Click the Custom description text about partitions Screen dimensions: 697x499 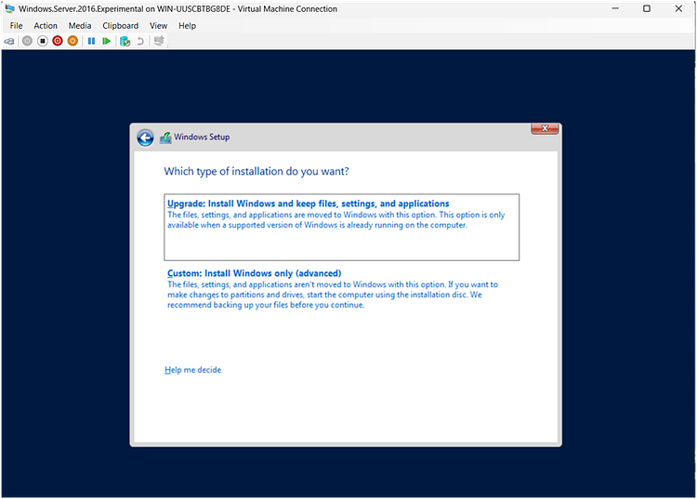(333, 295)
